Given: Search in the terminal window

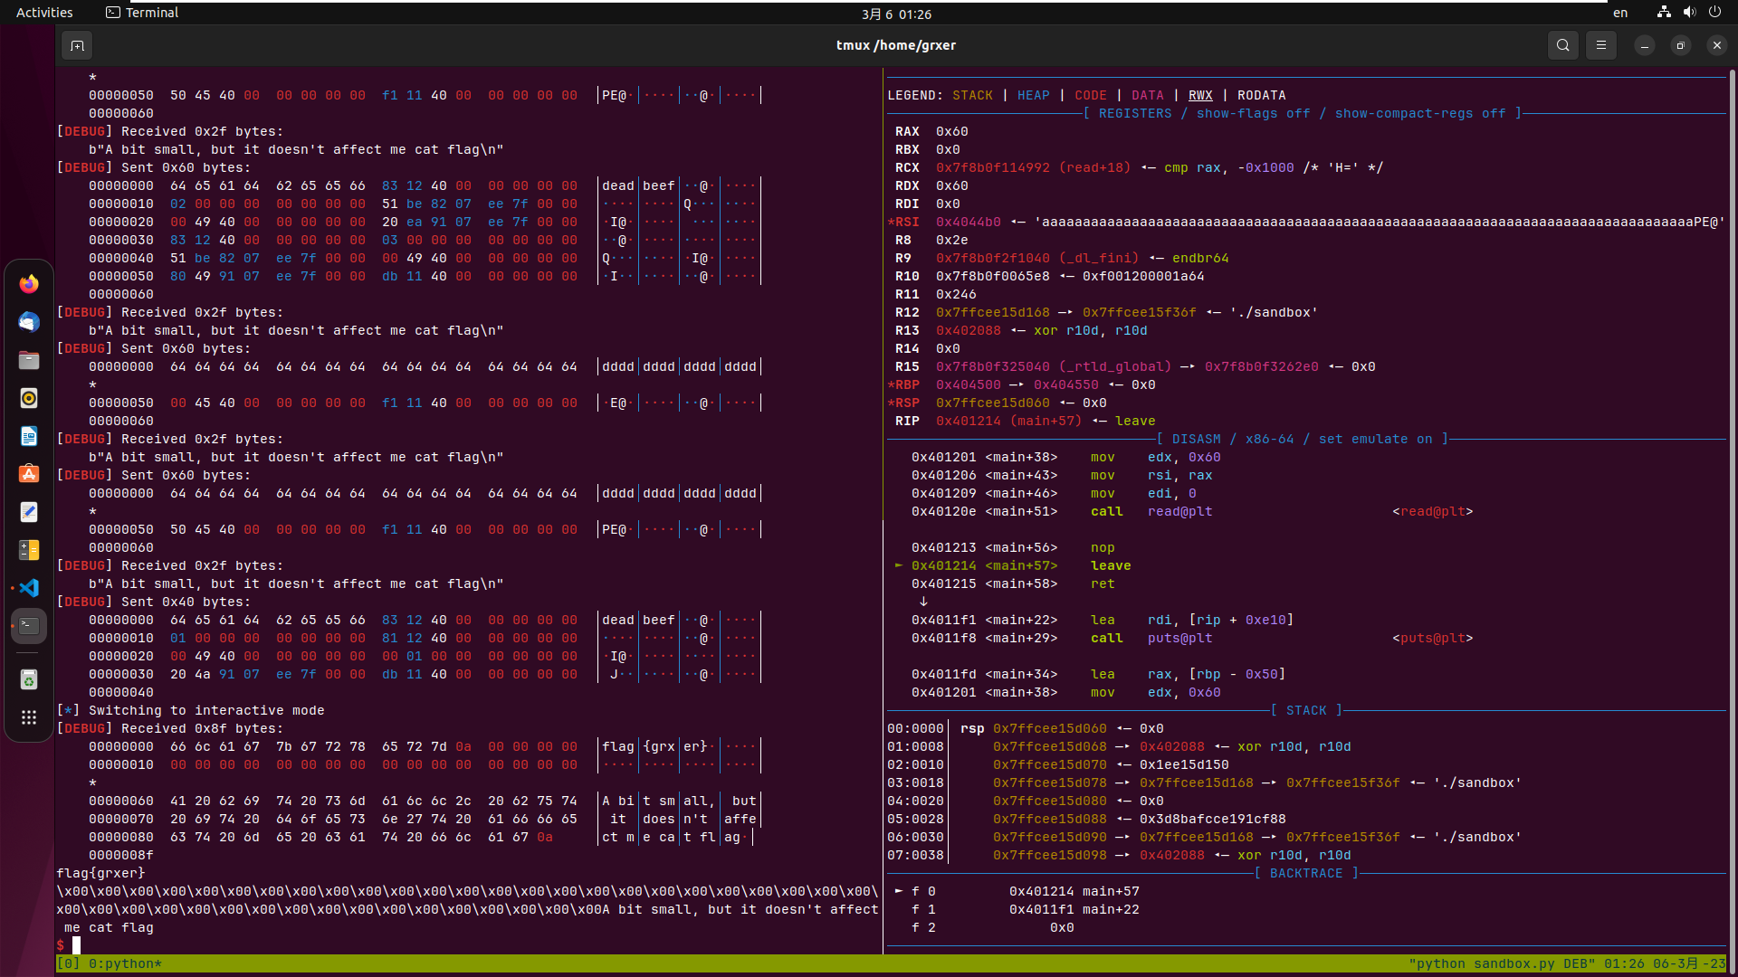Looking at the screenshot, I should coord(1562,45).
